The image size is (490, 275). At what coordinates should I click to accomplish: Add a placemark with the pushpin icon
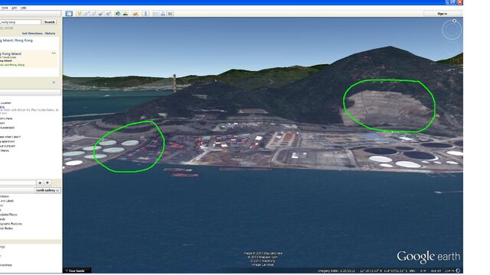click(x=79, y=14)
